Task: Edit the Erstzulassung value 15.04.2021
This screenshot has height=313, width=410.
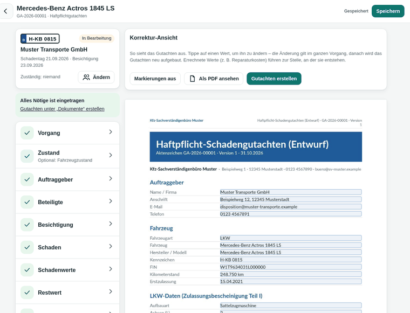Action: tap(291, 281)
